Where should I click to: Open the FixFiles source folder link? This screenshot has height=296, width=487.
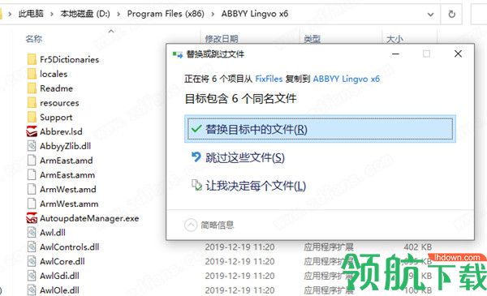click(269, 79)
